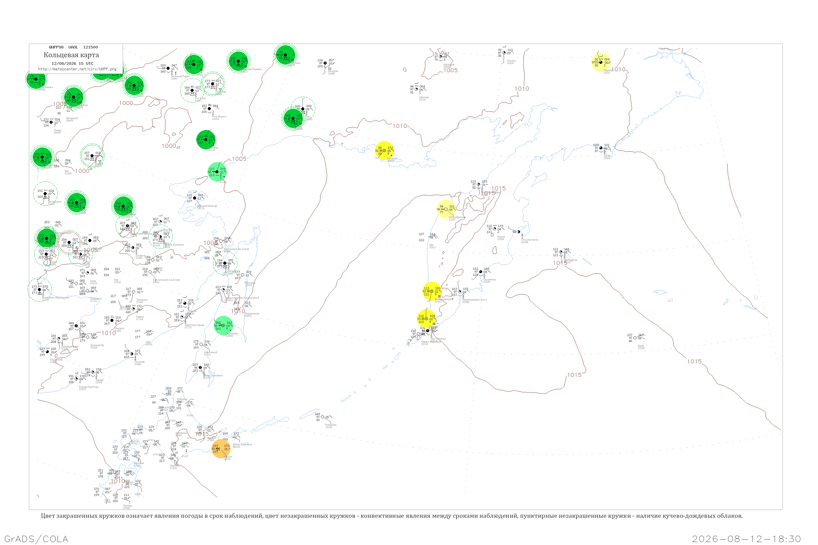
Task: Click the station label "Нагорный 30493"
Action: pyautogui.click(x=72, y=119)
